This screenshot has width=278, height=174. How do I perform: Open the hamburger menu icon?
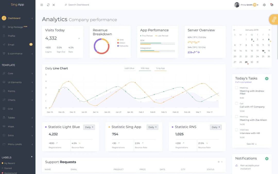click(x=41, y=5)
